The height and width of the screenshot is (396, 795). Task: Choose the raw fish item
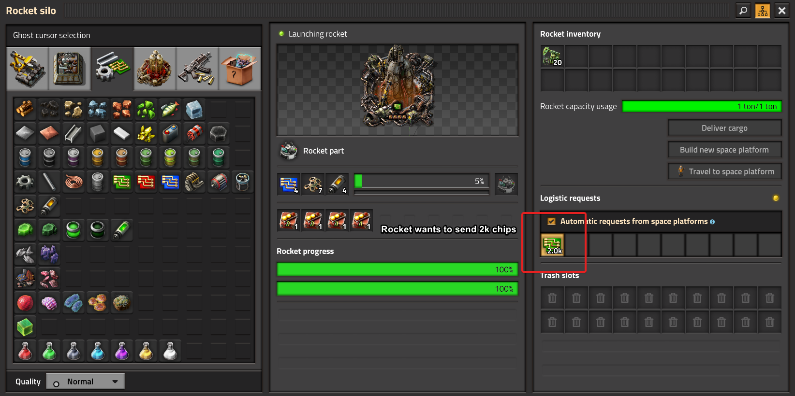tap(170, 110)
